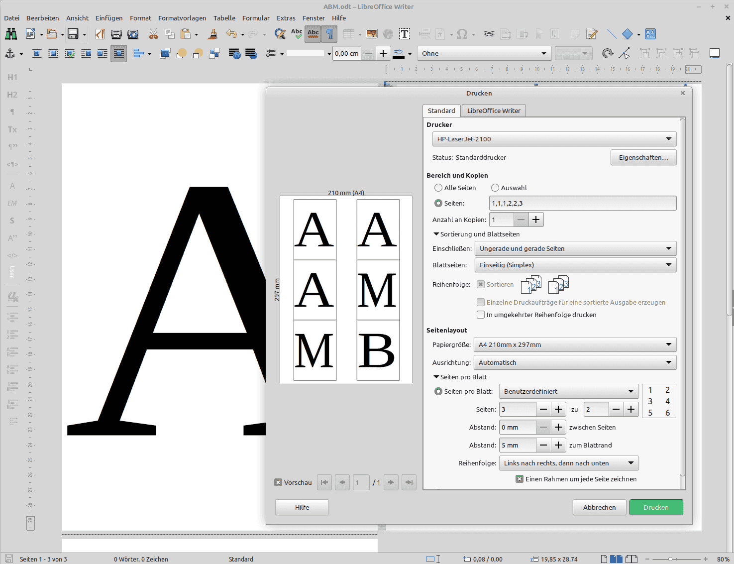Click the Find and Replace binoculars icon
The image size is (734, 564).
(11, 34)
